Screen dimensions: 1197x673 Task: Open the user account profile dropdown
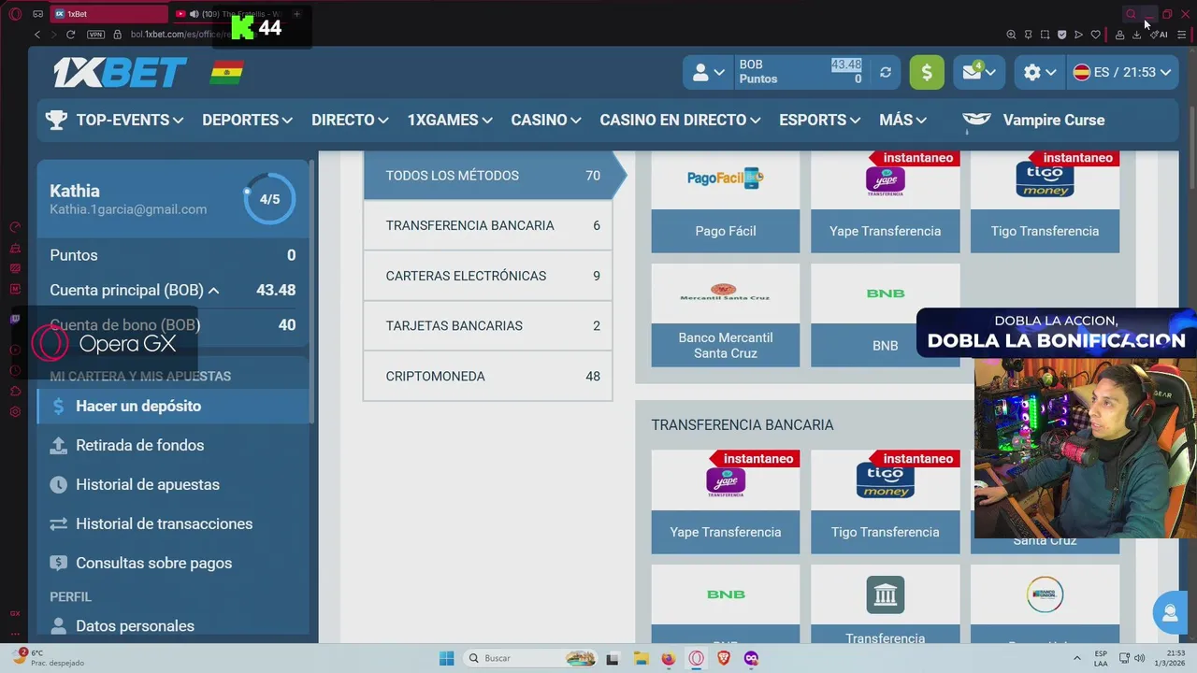click(x=708, y=72)
